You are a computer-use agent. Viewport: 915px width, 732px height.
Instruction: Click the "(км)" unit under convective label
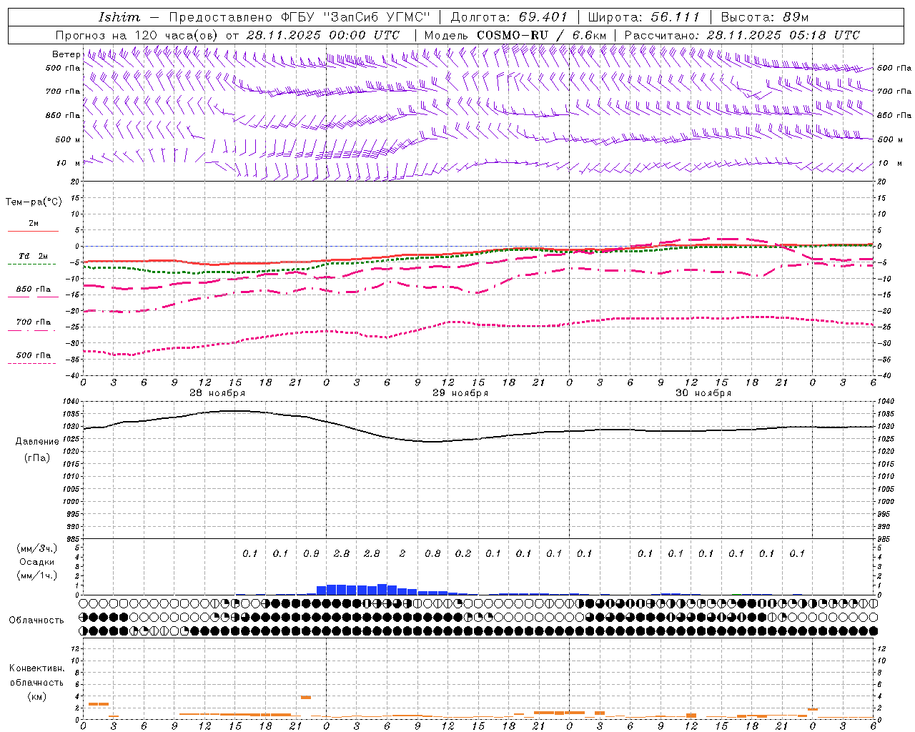(x=36, y=696)
